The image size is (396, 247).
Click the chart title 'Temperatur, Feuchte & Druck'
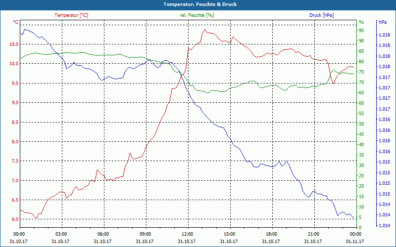tap(200, 4)
